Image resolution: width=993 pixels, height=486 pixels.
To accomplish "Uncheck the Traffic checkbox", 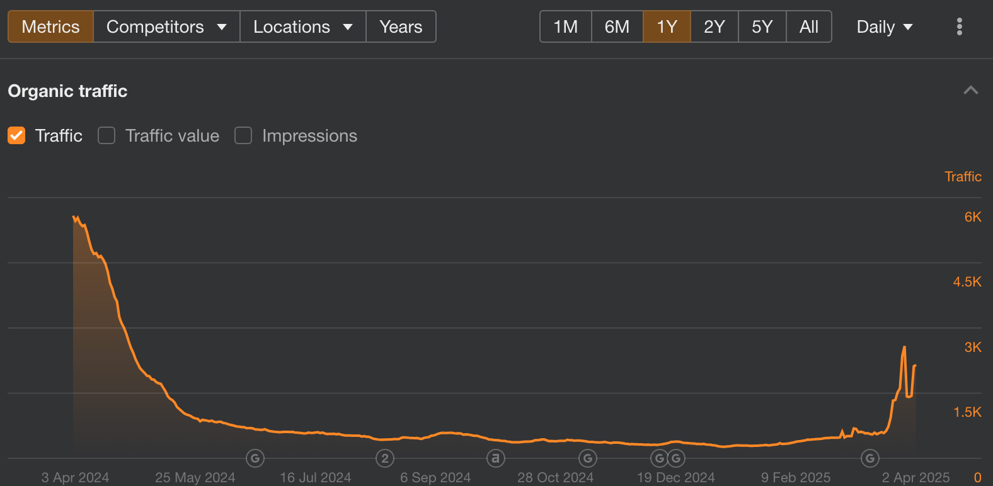I will coord(16,135).
